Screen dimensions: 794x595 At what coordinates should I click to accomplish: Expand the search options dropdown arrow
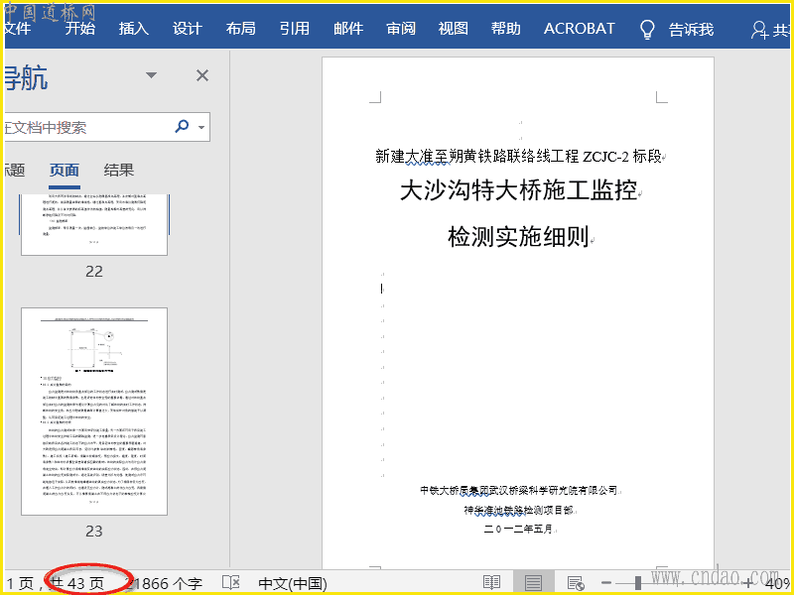click(x=201, y=127)
